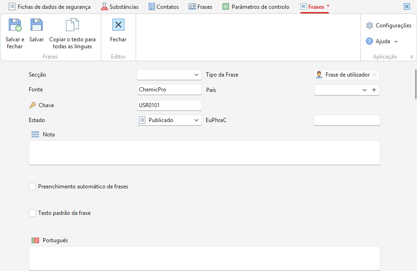Click the Fechar editor icon
417x271 pixels.
(118, 25)
